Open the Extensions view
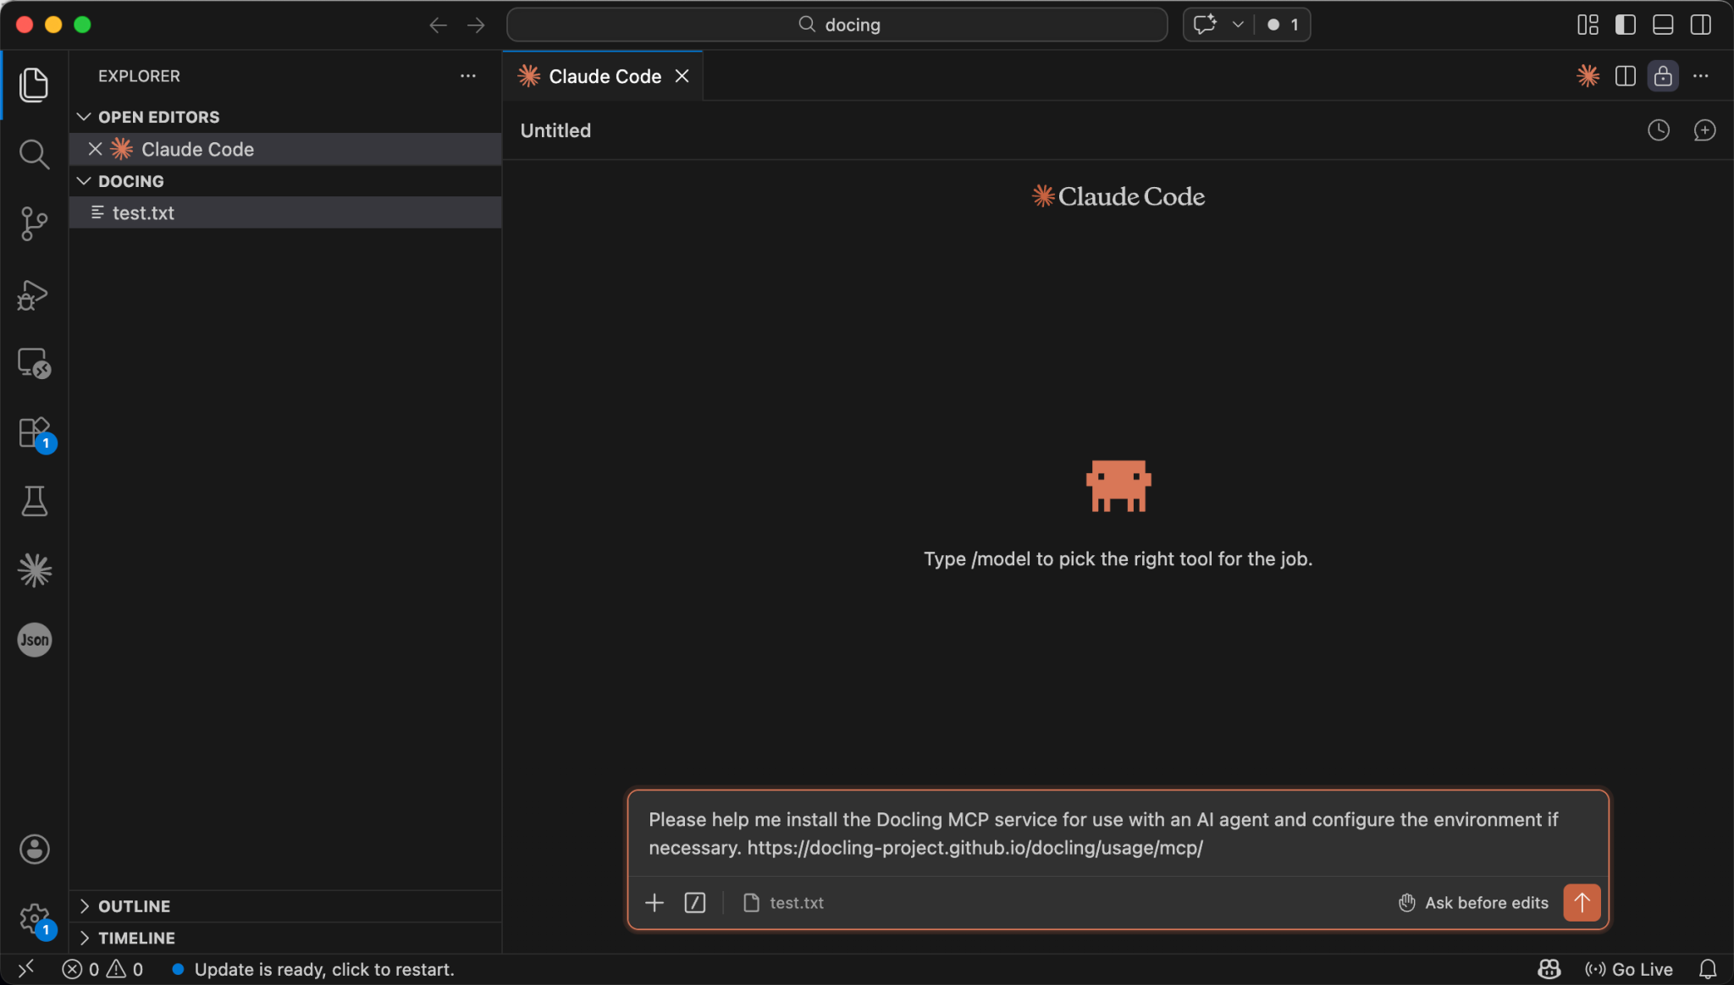This screenshot has height=985, width=1734. click(34, 433)
